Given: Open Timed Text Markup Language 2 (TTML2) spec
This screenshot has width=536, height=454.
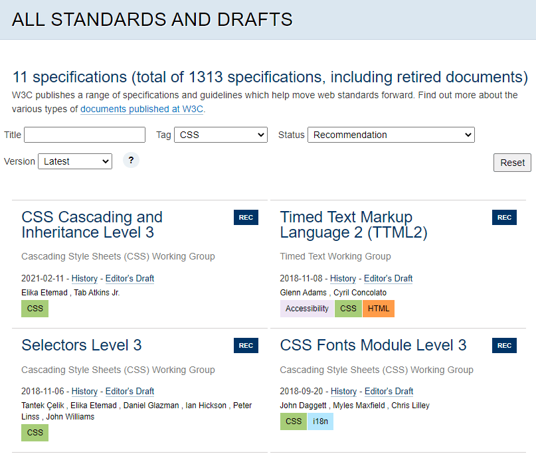Looking at the screenshot, I should click(353, 225).
